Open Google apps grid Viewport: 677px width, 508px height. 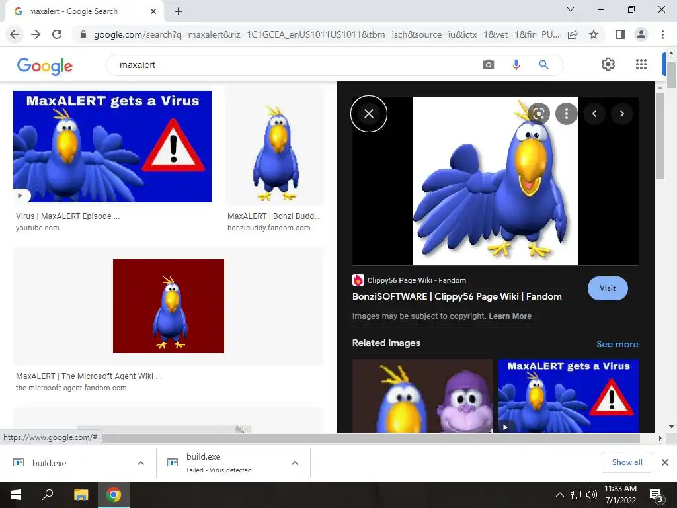[x=641, y=64]
